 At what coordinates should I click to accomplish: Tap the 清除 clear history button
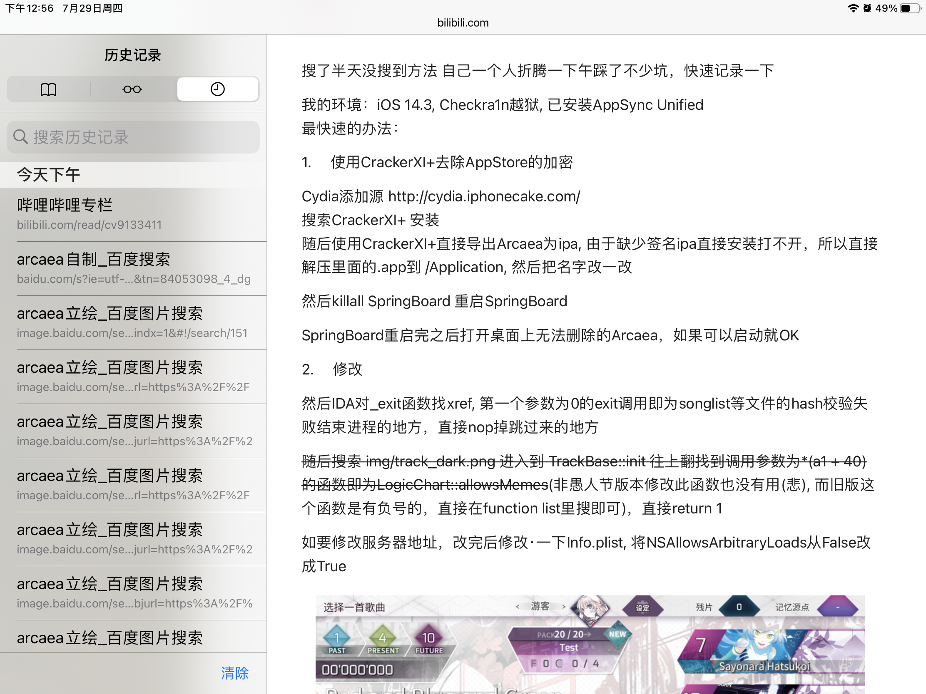point(234,673)
